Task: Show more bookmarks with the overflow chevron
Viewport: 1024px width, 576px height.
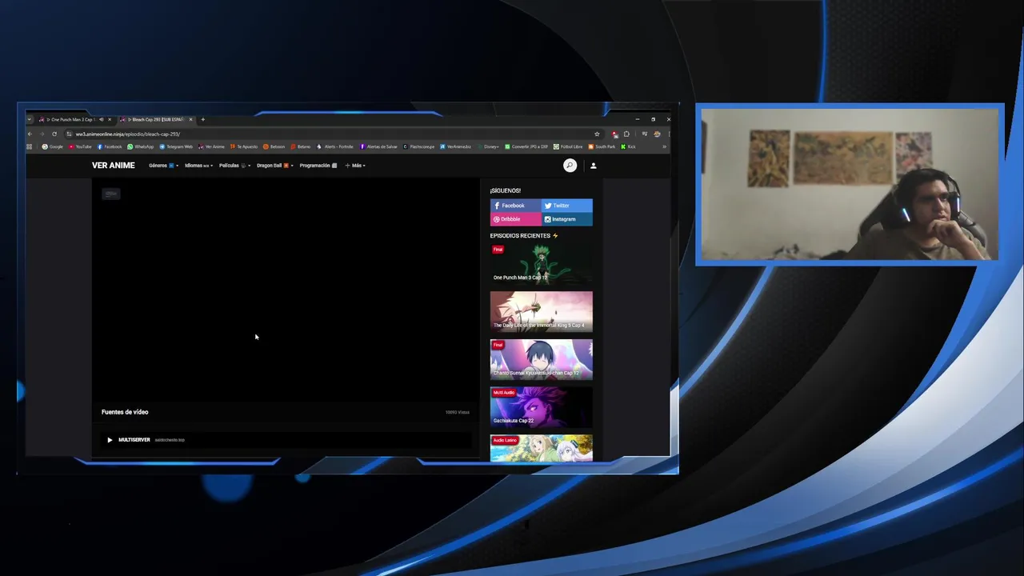Action: pyautogui.click(x=664, y=146)
